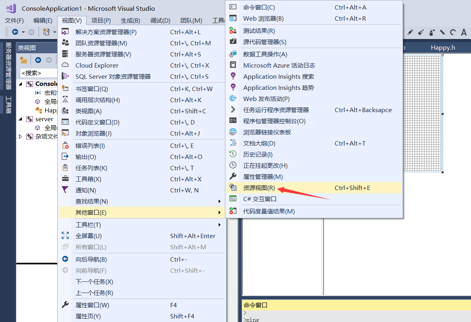Click the Team Explorer menu icon
Viewport: 471px width, 322px height.
coord(65,43)
